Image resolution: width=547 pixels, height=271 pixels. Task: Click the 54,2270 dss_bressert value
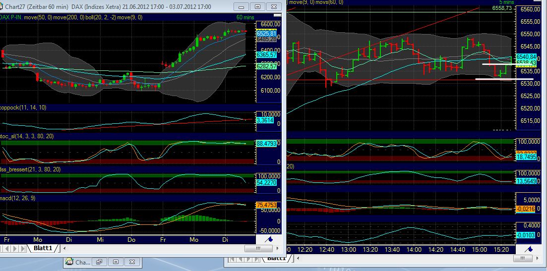pos(266,182)
